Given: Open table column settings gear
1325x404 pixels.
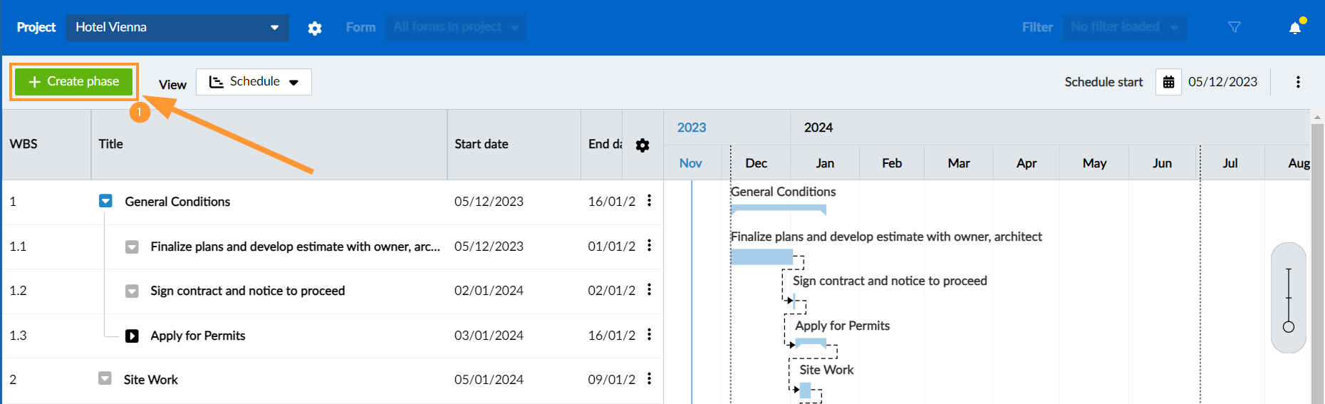Looking at the screenshot, I should coord(643,145).
